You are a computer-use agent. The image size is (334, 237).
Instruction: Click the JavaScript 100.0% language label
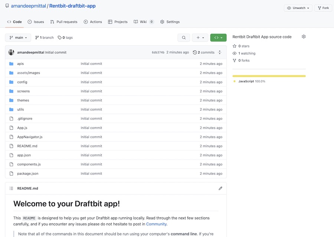point(249,81)
